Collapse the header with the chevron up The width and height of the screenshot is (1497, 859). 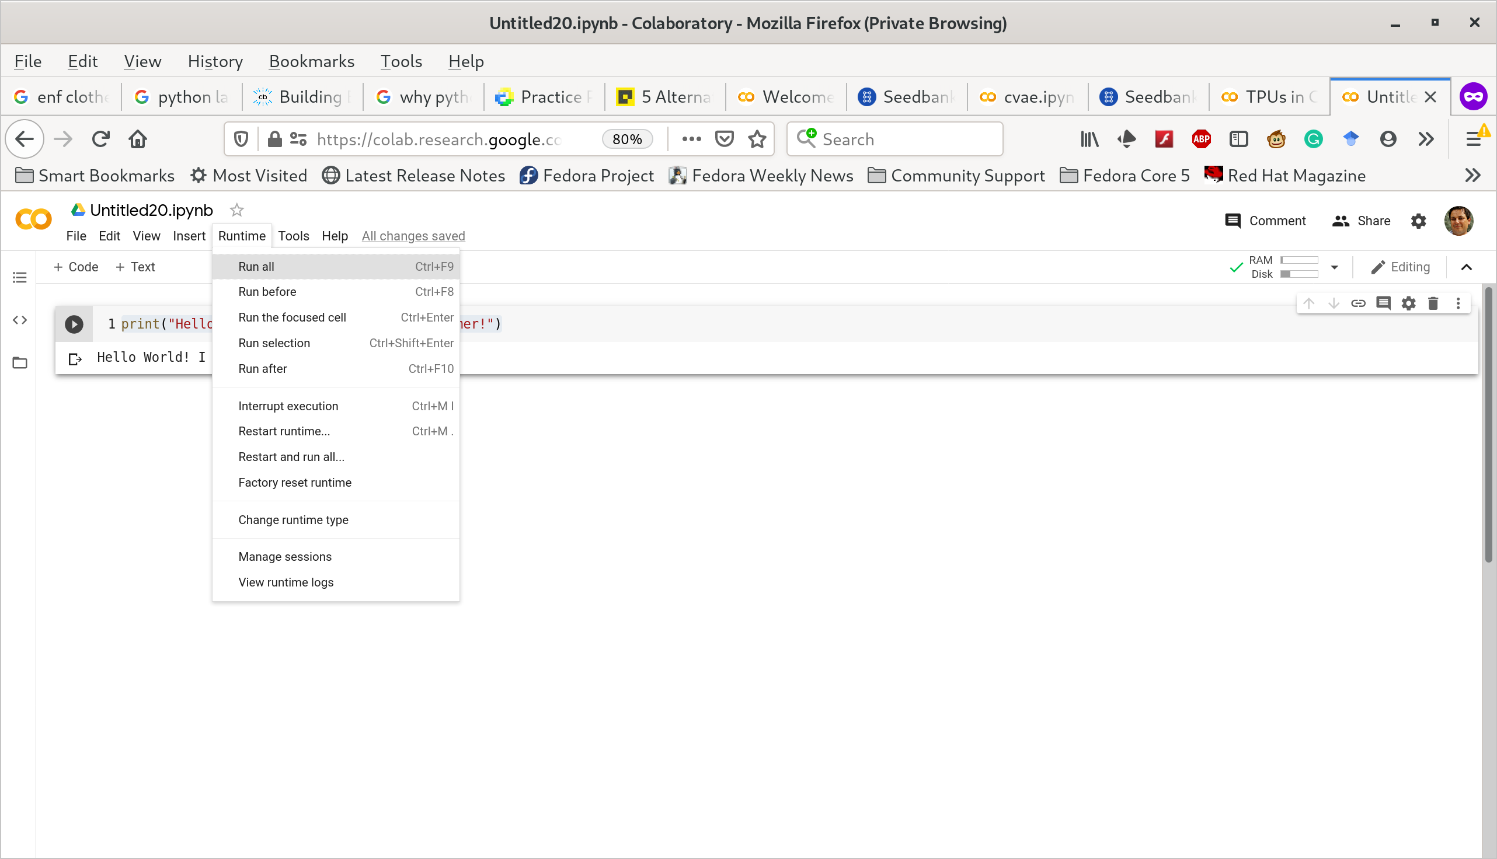point(1465,267)
